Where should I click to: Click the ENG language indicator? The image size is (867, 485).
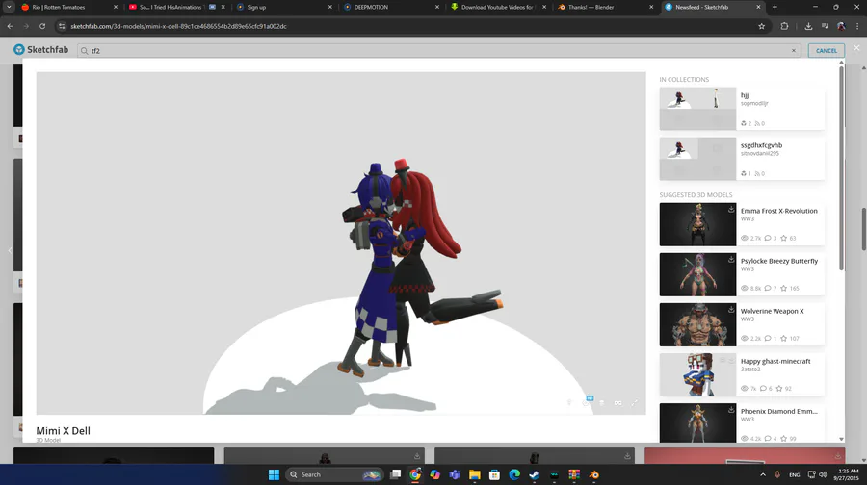pyautogui.click(x=794, y=475)
